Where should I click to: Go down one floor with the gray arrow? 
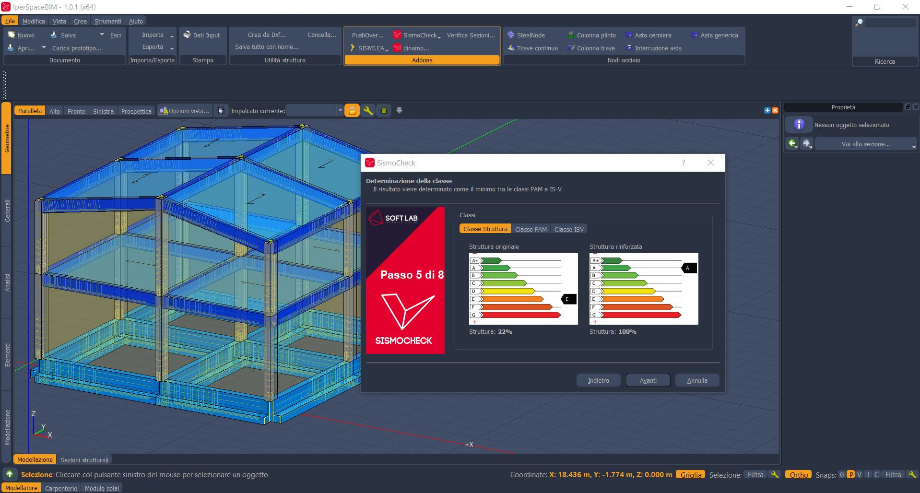[399, 111]
